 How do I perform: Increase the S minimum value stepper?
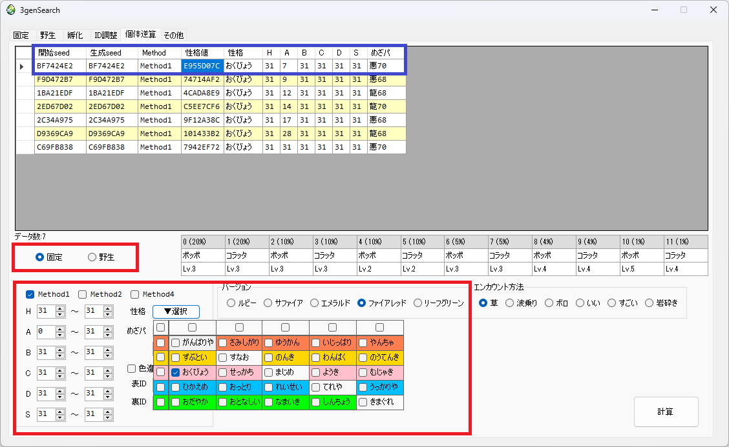[x=60, y=412]
